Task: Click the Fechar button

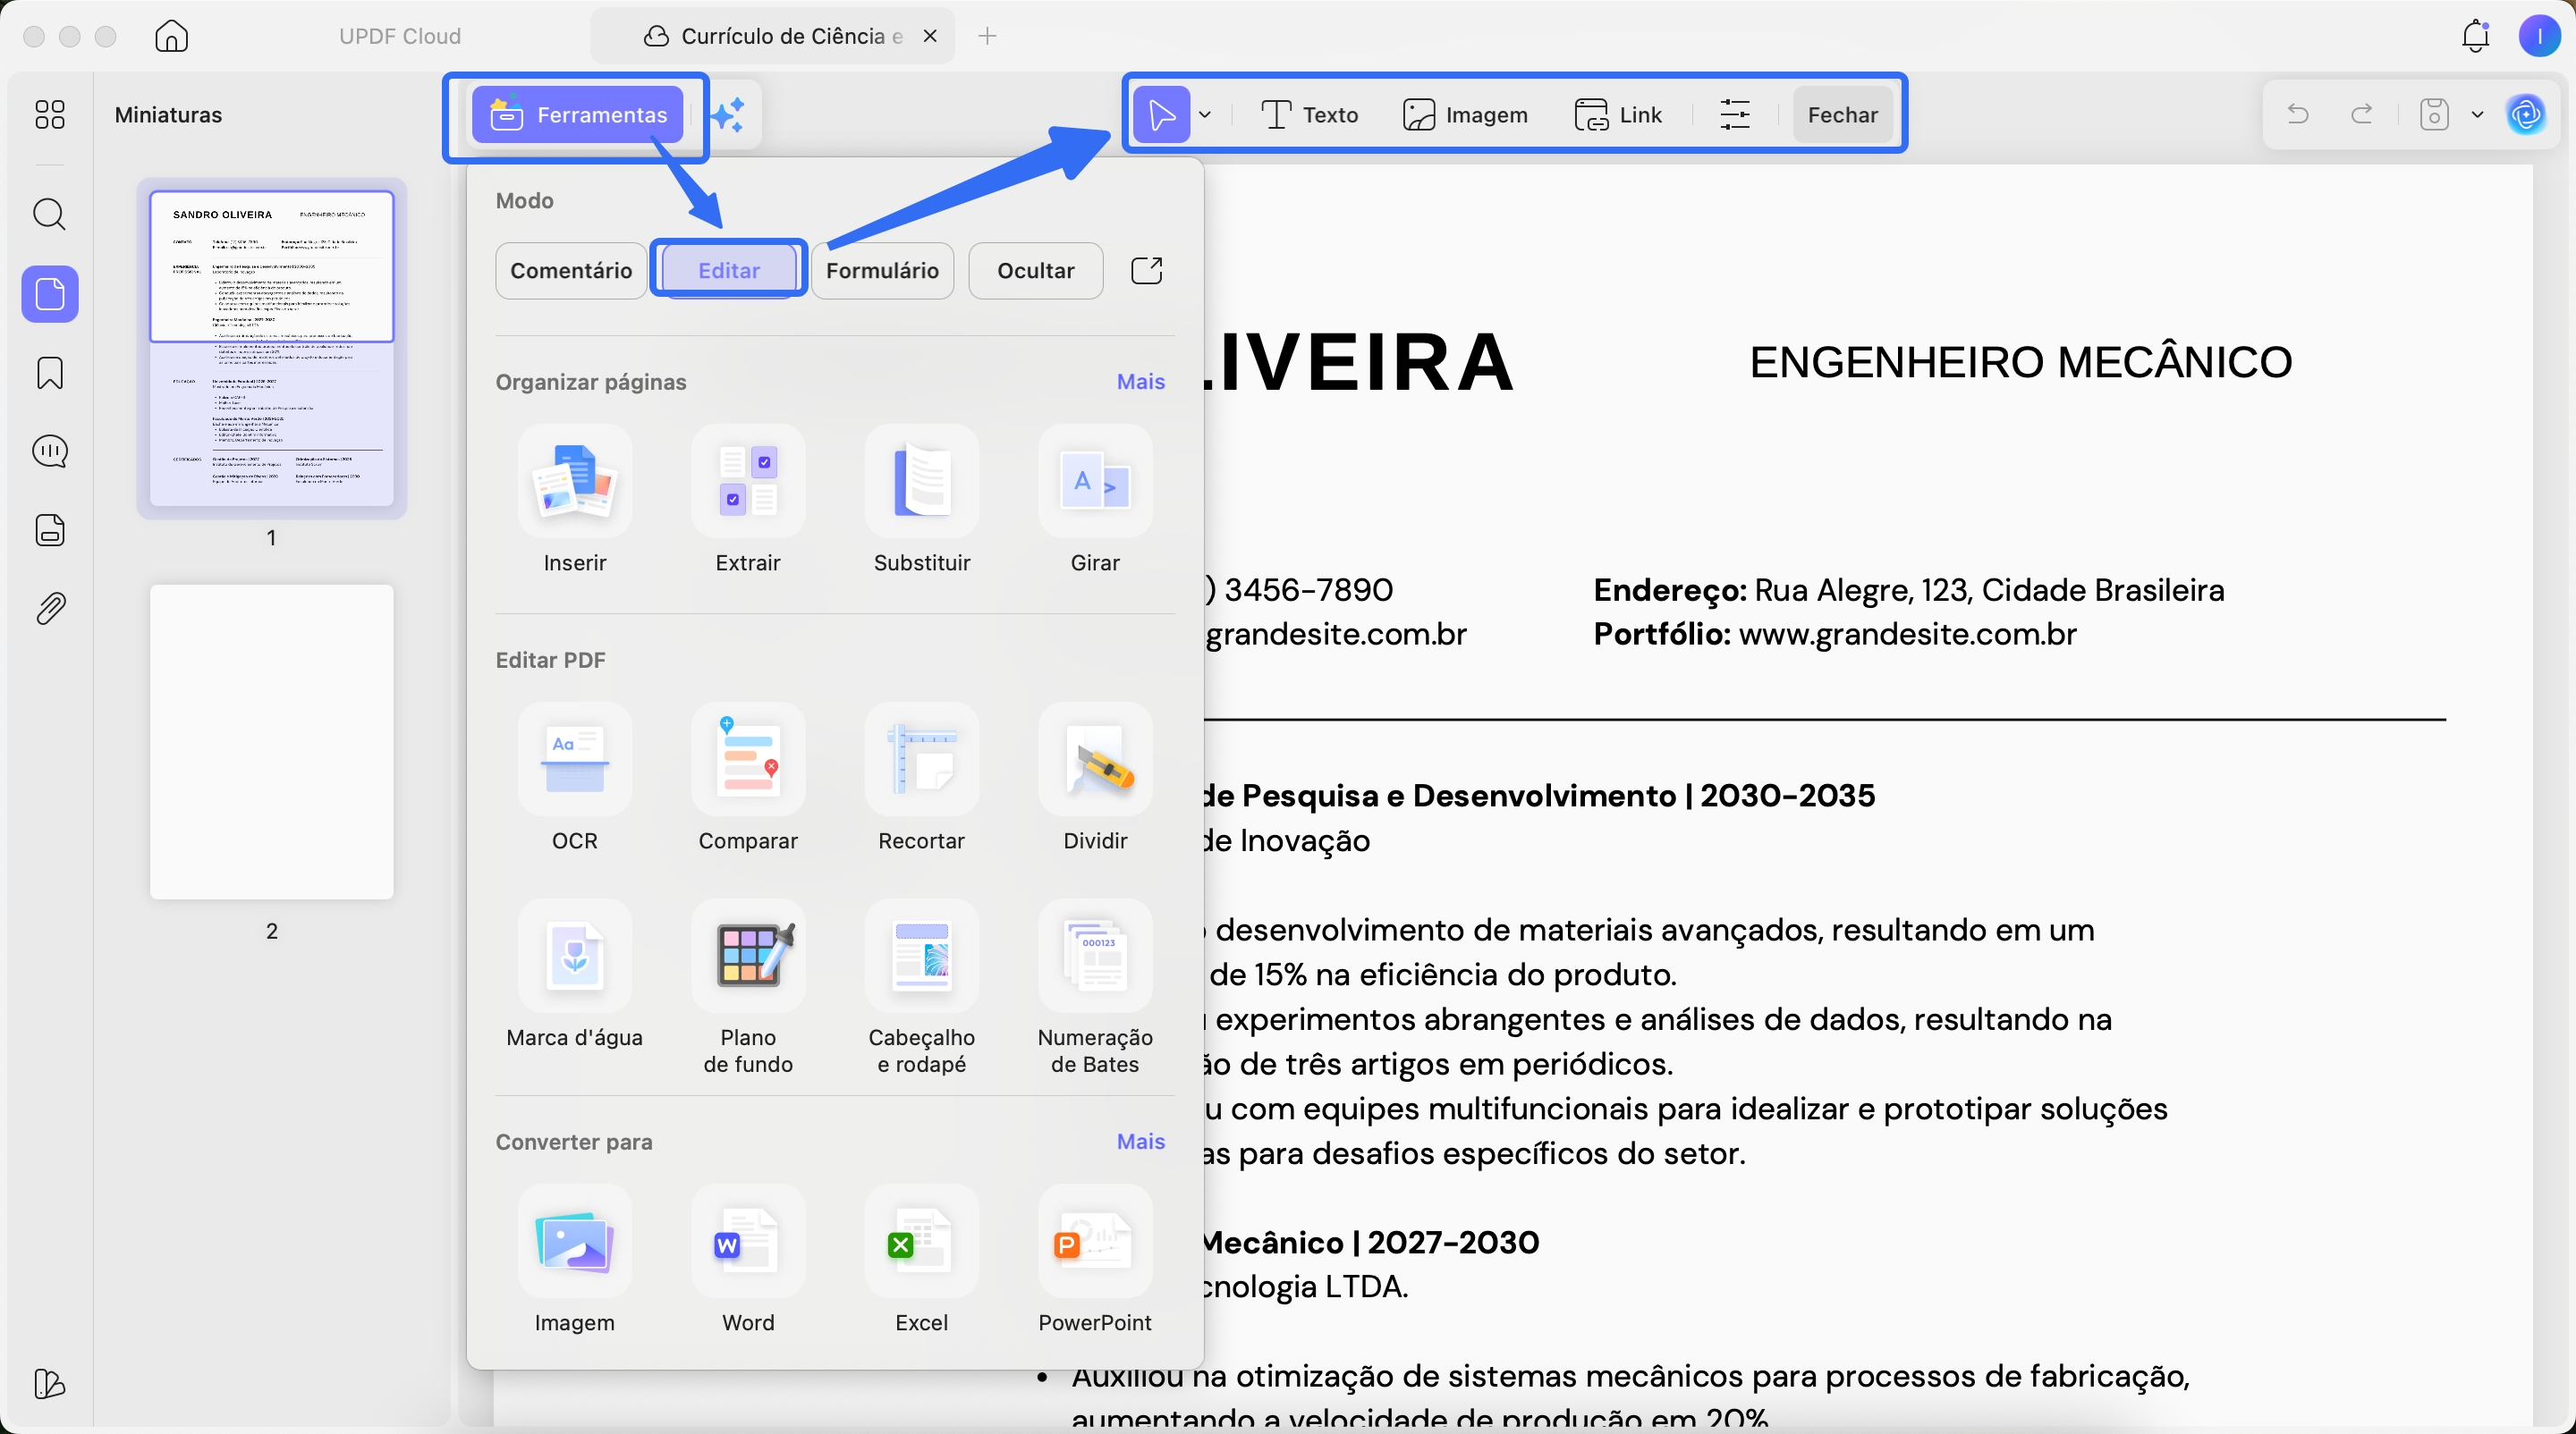Action: tap(1842, 115)
